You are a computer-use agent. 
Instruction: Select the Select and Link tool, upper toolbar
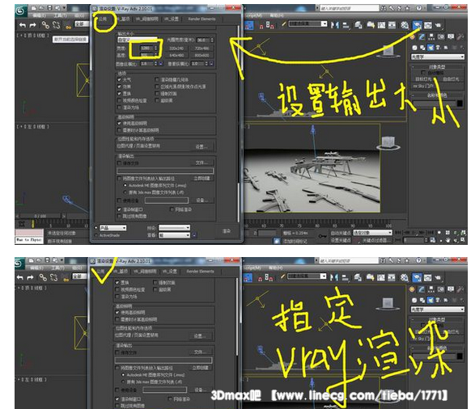click(x=45, y=25)
